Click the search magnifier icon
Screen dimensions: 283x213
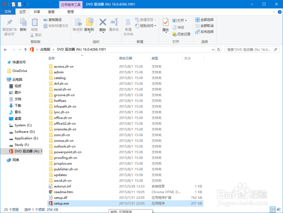(275, 50)
